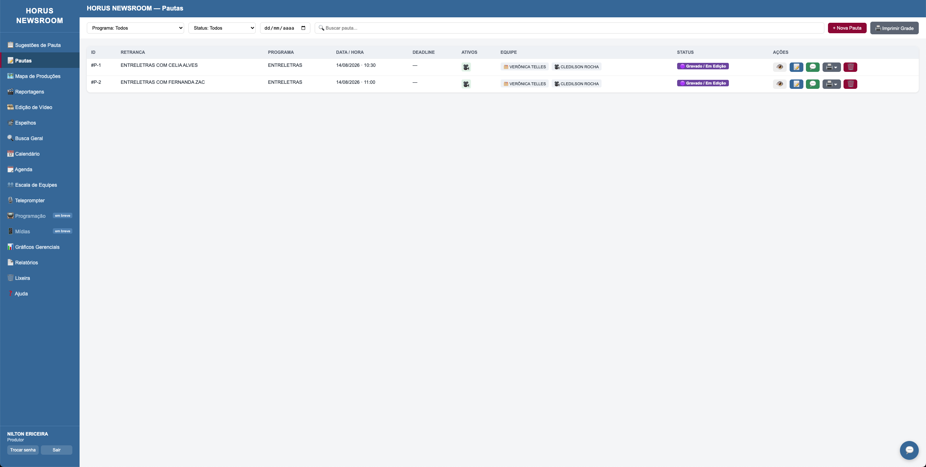Create a new pauta with + Nova Pauta
Image resolution: width=926 pixels, height=467 pixels.
[x=847, y=28]
